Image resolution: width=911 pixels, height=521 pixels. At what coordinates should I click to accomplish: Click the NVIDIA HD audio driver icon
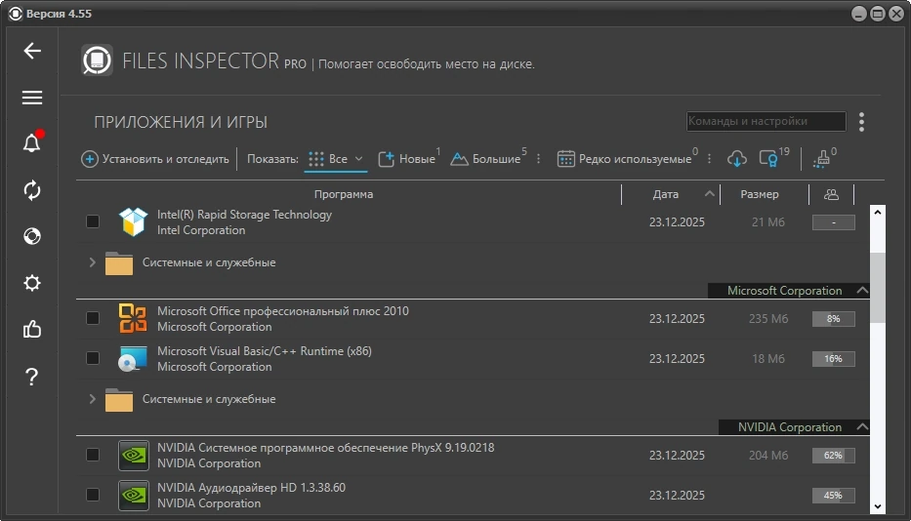[x=133, y=495]
